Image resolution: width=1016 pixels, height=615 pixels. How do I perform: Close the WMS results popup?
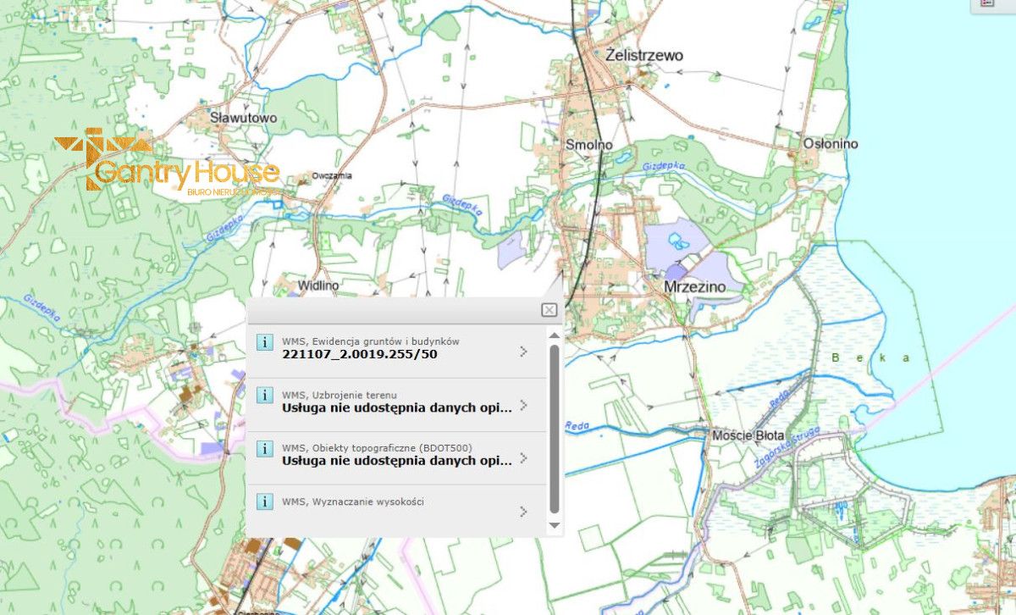point(549,310)
